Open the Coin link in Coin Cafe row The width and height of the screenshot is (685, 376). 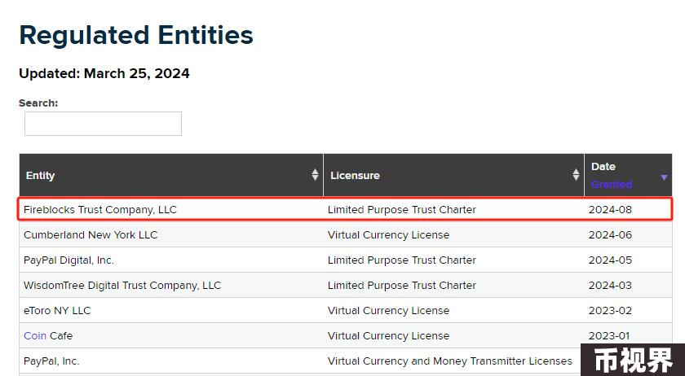35,335
